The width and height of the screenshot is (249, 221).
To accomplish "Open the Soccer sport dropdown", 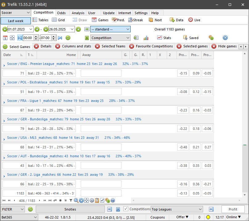I will [16, 13].
